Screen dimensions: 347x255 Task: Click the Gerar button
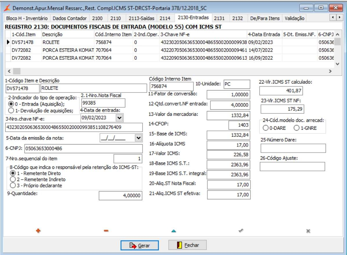140,245
